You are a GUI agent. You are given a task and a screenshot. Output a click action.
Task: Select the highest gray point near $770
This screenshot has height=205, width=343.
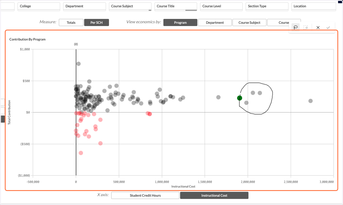click(x=79, y=64)
